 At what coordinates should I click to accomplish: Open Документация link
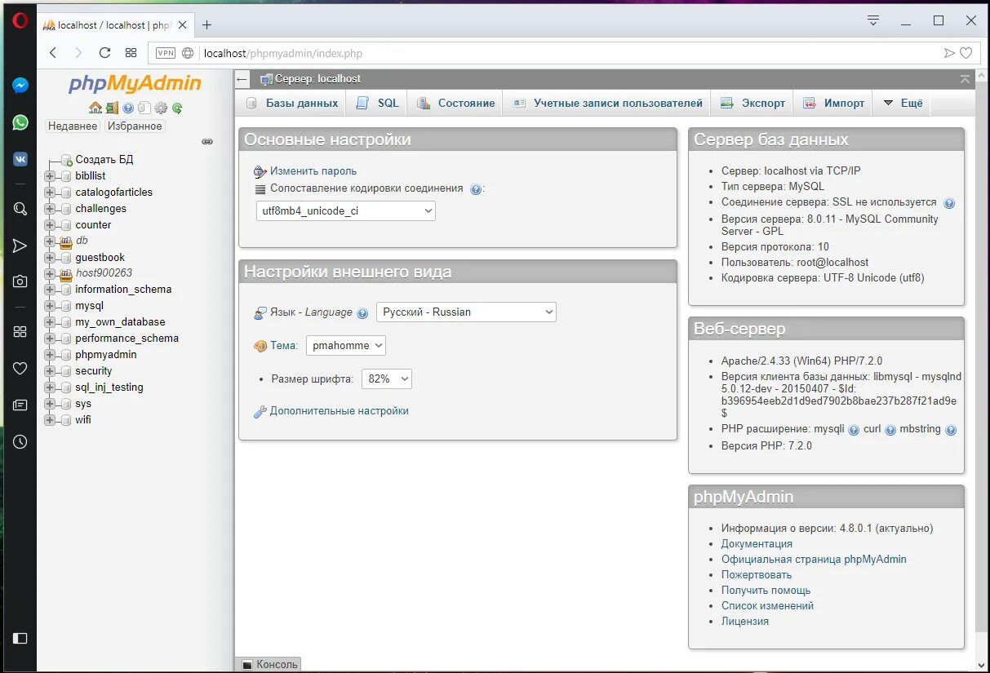(757, 544)
